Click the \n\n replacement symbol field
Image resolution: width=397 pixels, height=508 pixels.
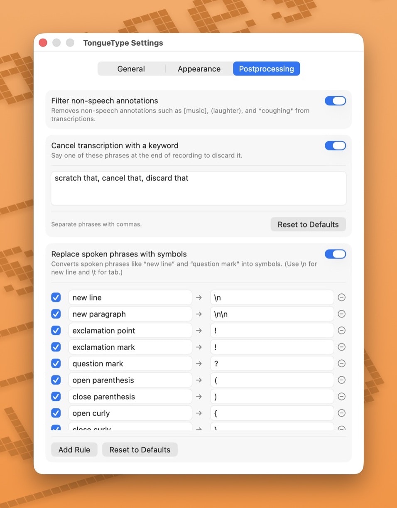[272, 314]
